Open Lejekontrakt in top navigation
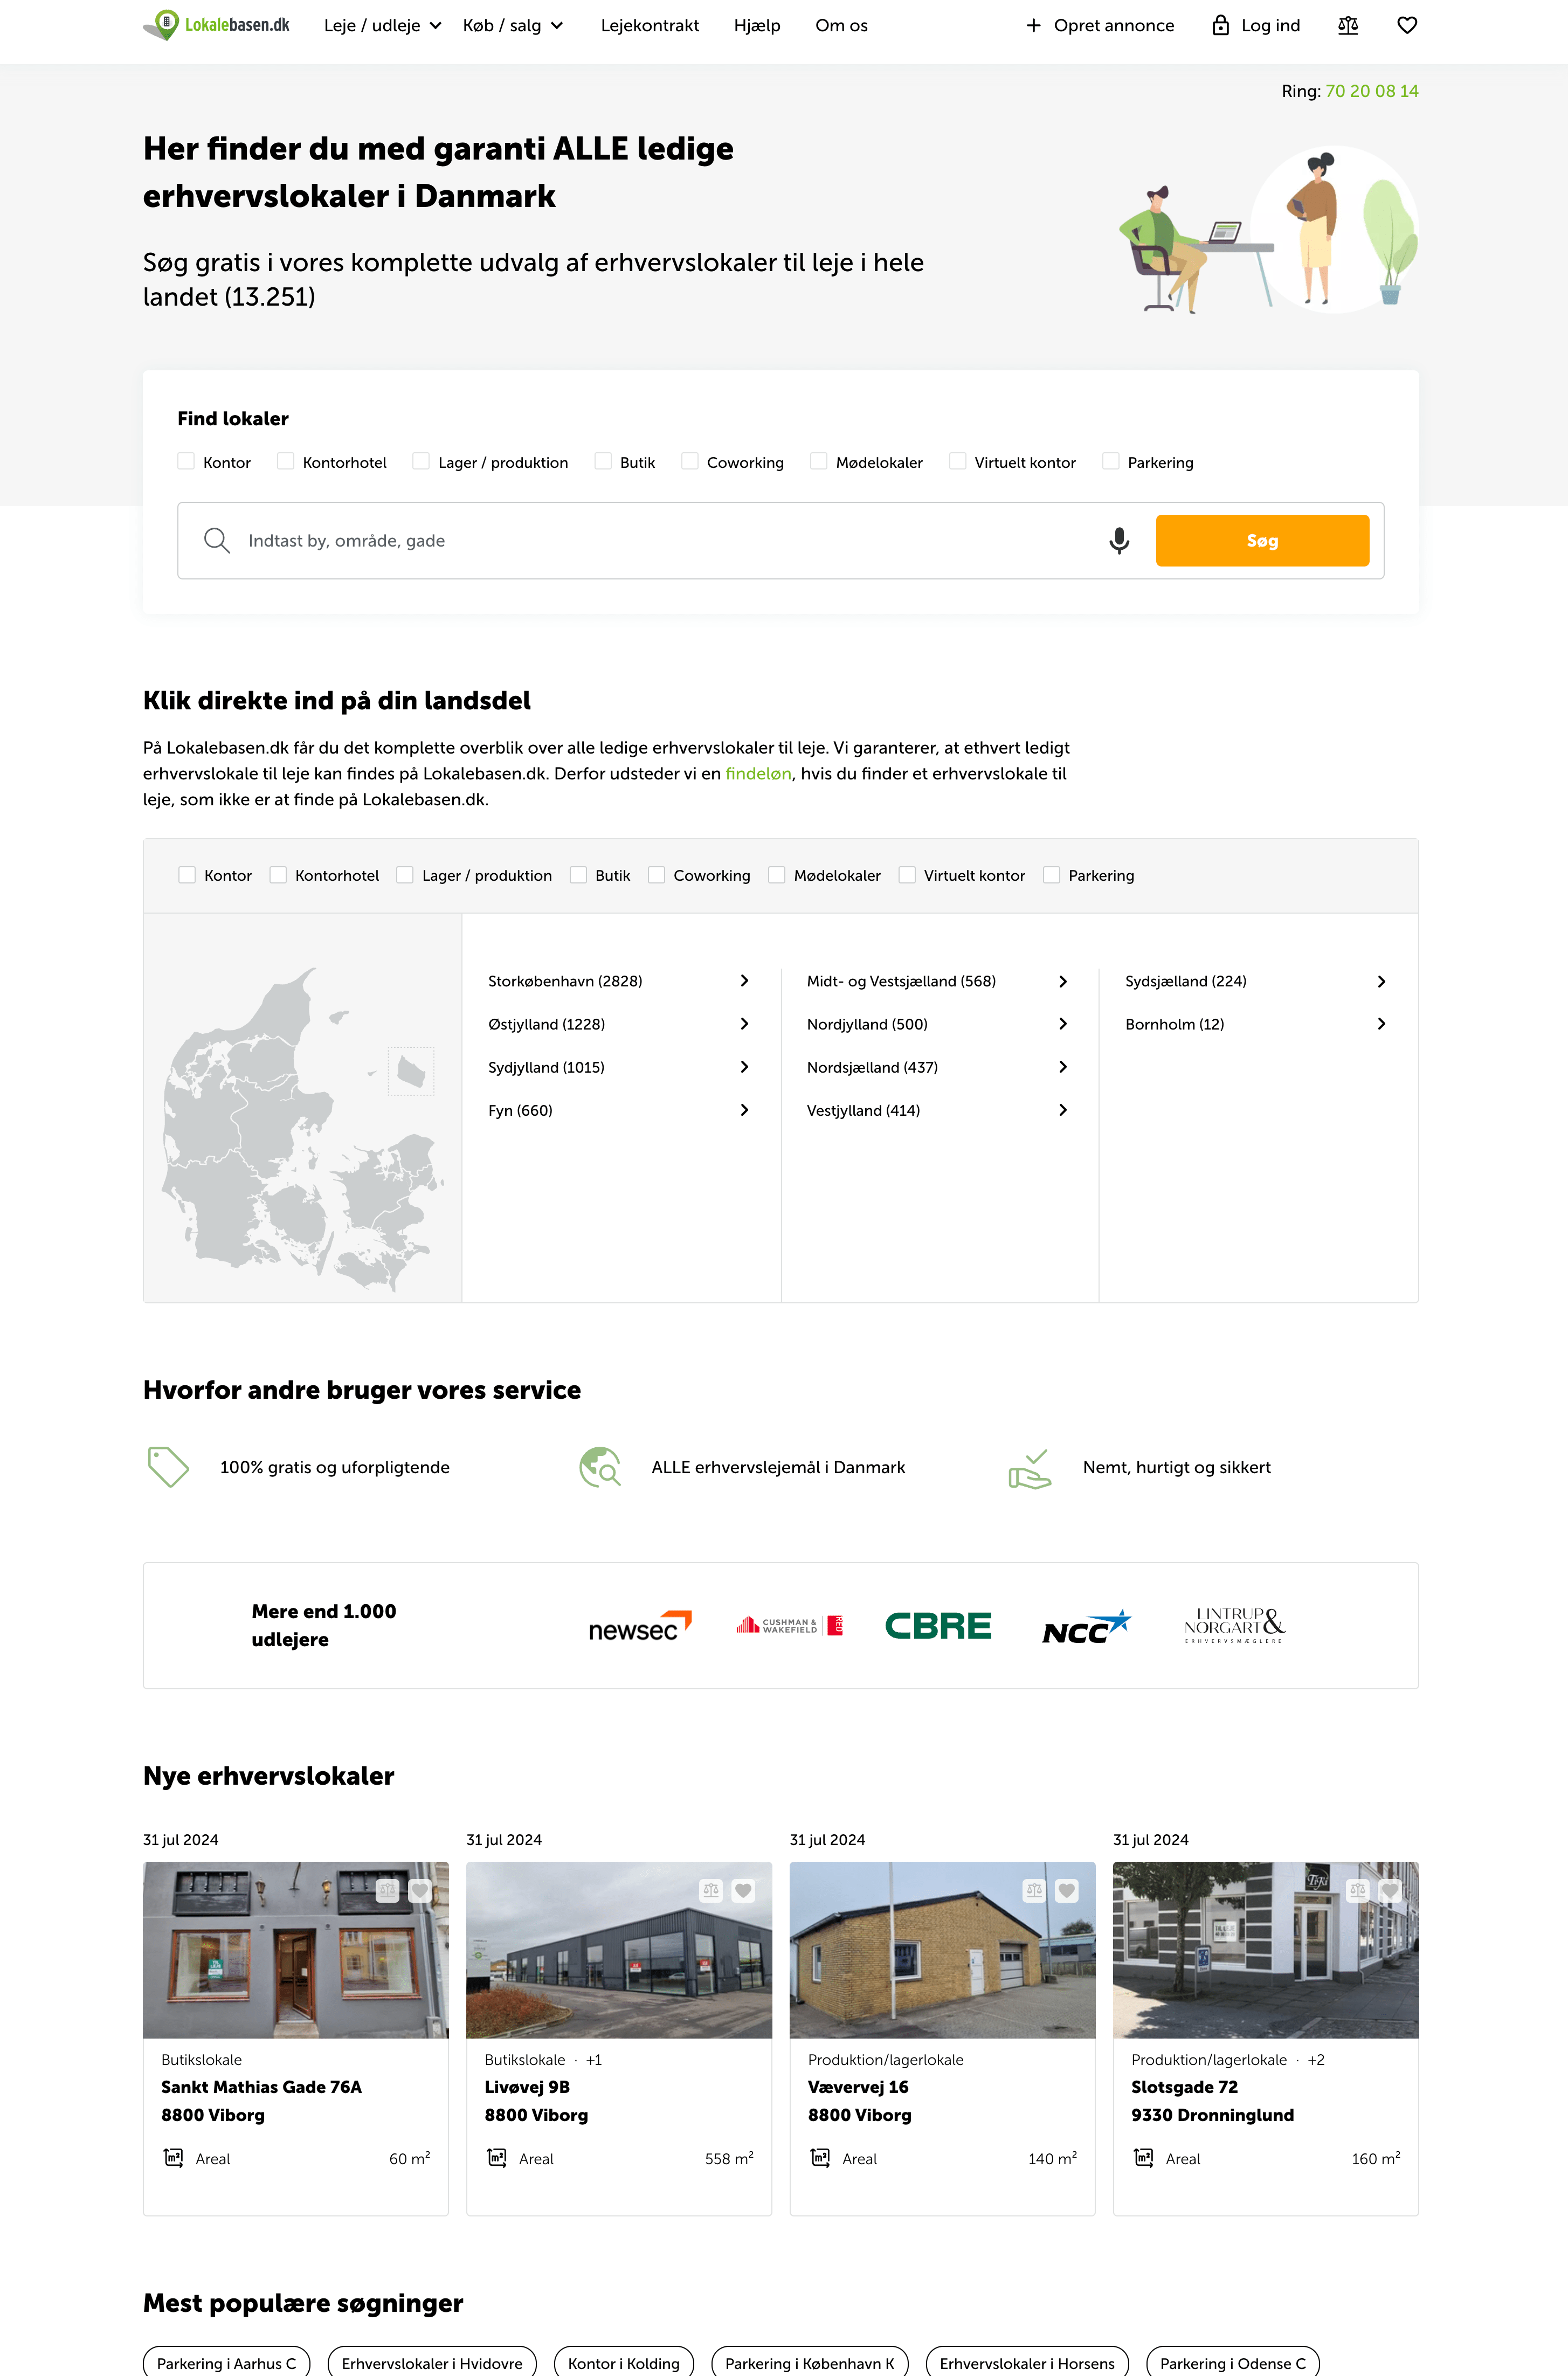This screenshot has height=2376, width=1568. pyautogui.click(x=650, y=26)
